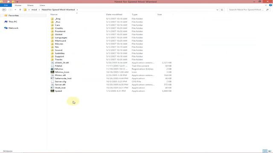Click the 24 items status bar text
The height and width of the screenshot is (153, 273).
tap(8, 151)
